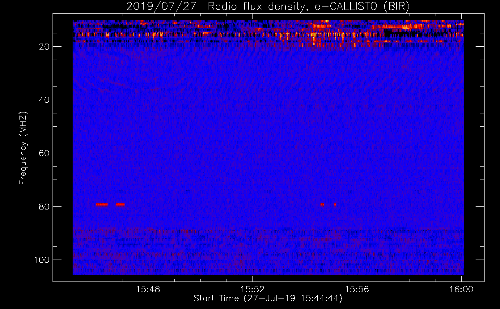
Task: Click the 'Start Time (27-Jul-19 15:44:44)' label
Action: (268, 298)
